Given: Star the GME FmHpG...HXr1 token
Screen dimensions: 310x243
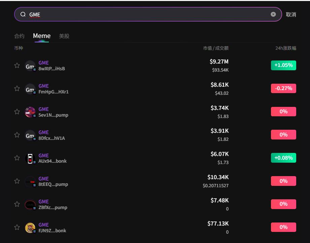Looking at the screenshot, I should 17,88.
